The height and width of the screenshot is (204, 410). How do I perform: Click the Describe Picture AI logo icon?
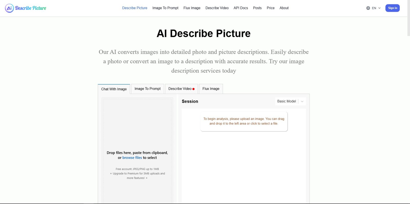pyautogui.click(x=9, y=8)
